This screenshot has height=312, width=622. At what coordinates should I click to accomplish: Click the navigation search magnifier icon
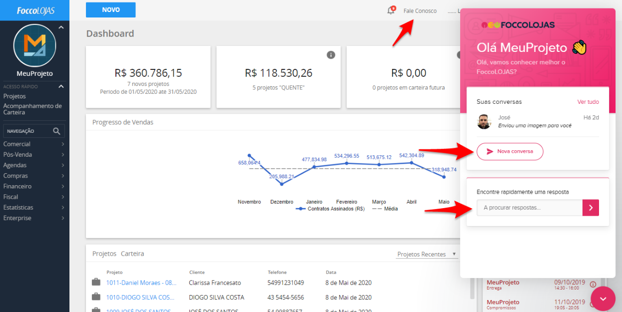57,131
